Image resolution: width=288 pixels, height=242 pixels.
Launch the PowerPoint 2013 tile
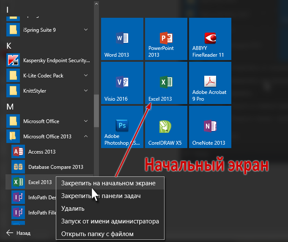[x=166, y=39]
